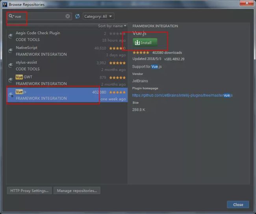Open HTTP Proxy Settings
The height and width of the screenshot is (214, 256).
coord(30,191)
